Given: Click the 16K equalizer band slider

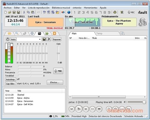Looking at the screenshot, I should coord(46,53).
